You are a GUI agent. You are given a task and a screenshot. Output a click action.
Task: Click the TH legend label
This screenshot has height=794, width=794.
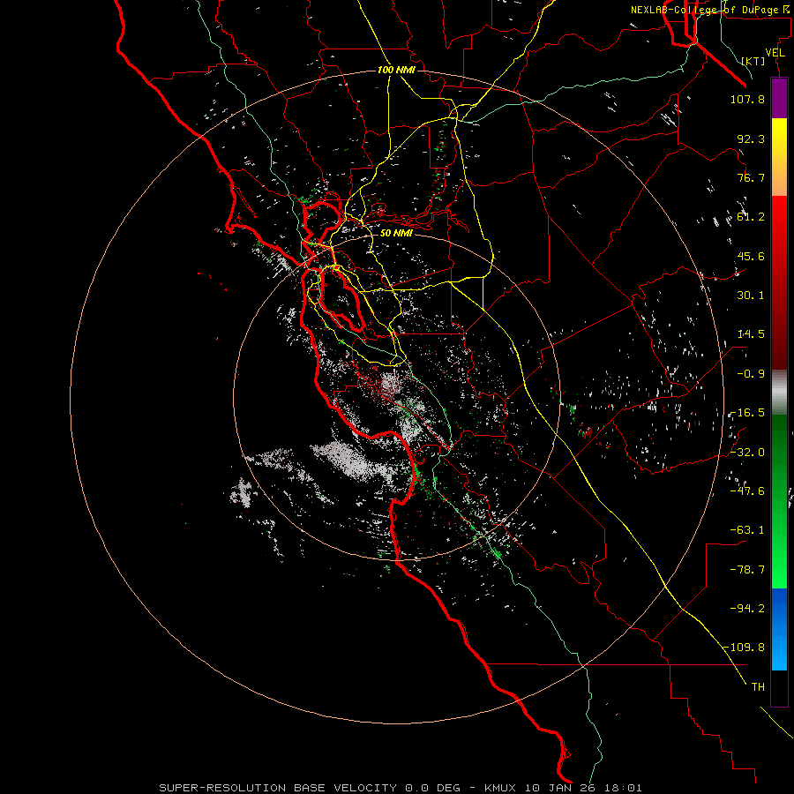[x=758, y=687]
